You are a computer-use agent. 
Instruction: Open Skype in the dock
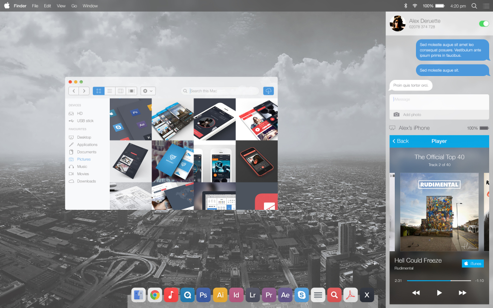coord(301,295)
